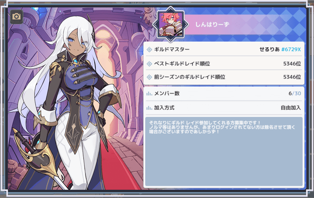Click the guild name しんはりーず banner

212,24
